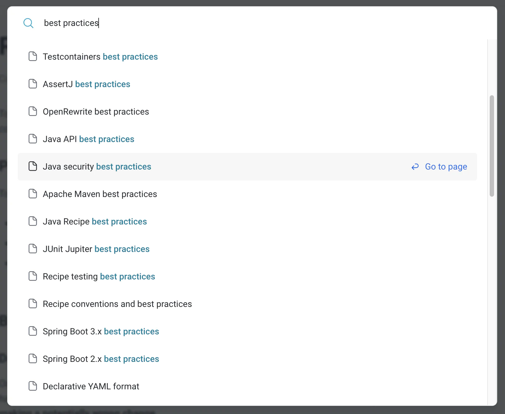Click the document icon beside Spring Boot 3.x result

[33, 331]
